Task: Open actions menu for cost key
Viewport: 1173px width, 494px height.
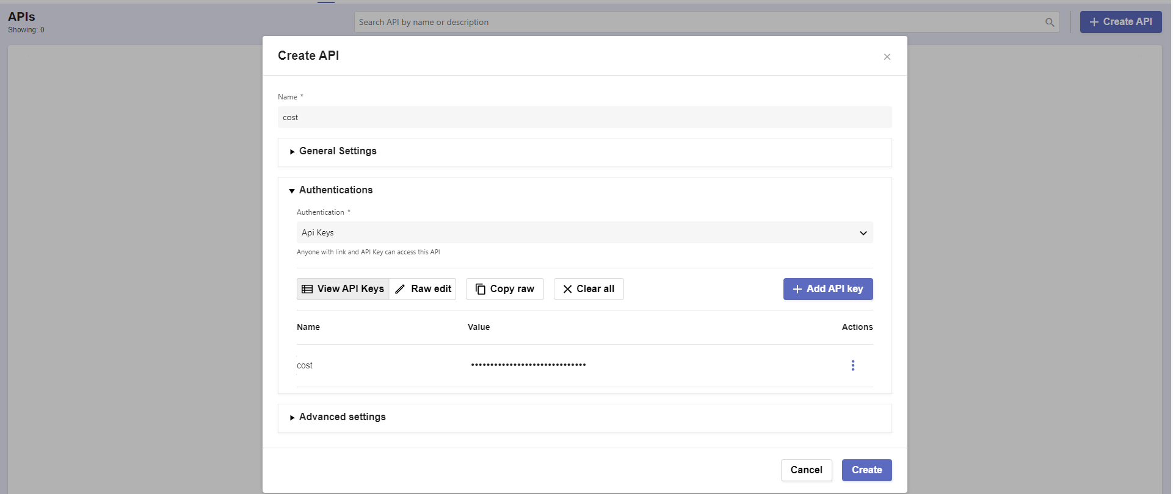Action: click(x=852, y=365)
